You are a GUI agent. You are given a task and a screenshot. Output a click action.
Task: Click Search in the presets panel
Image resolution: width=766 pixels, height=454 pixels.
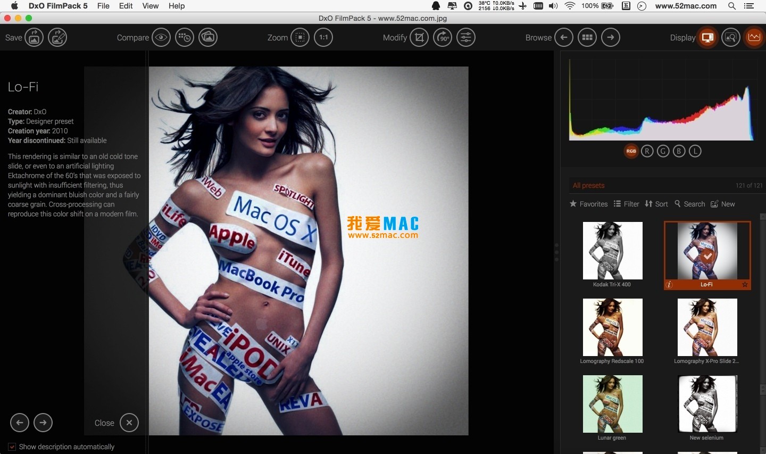689,204
